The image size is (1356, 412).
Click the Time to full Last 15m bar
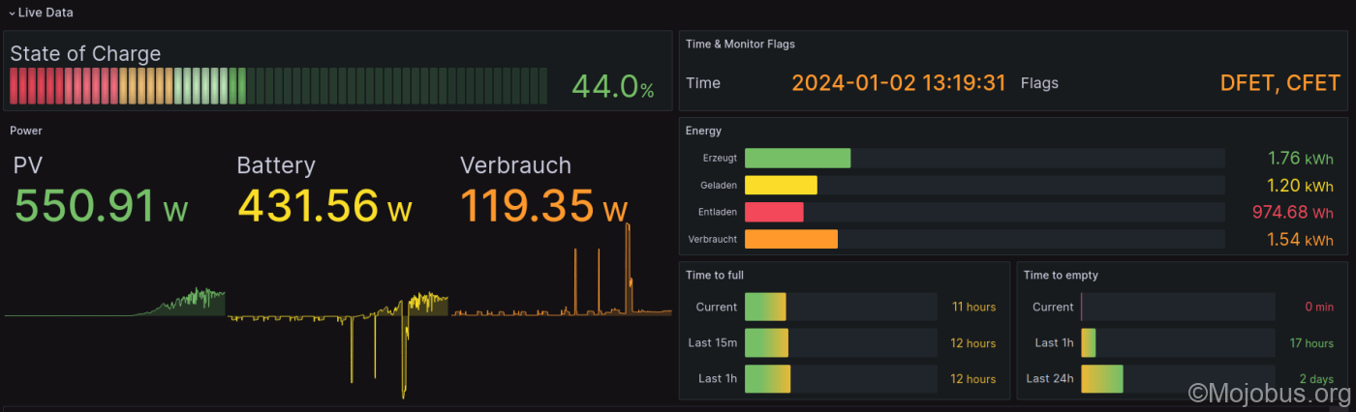click(x=766, y=342)
